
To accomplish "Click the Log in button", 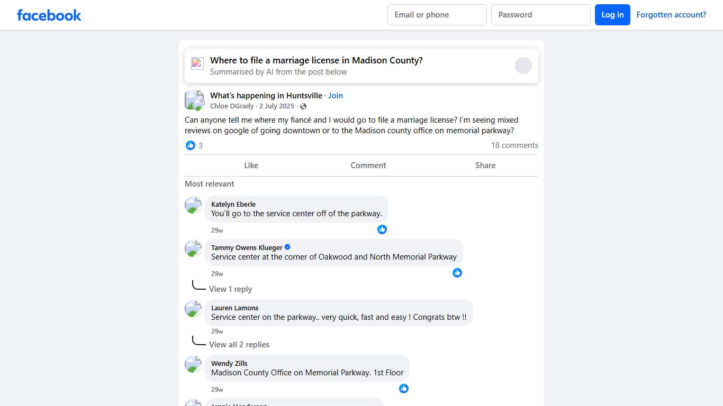I will (x=612, y=15).
